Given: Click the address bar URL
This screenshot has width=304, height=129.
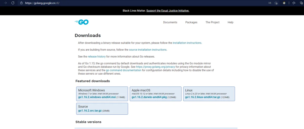Looking at the screenshot, I should [42, 3].
